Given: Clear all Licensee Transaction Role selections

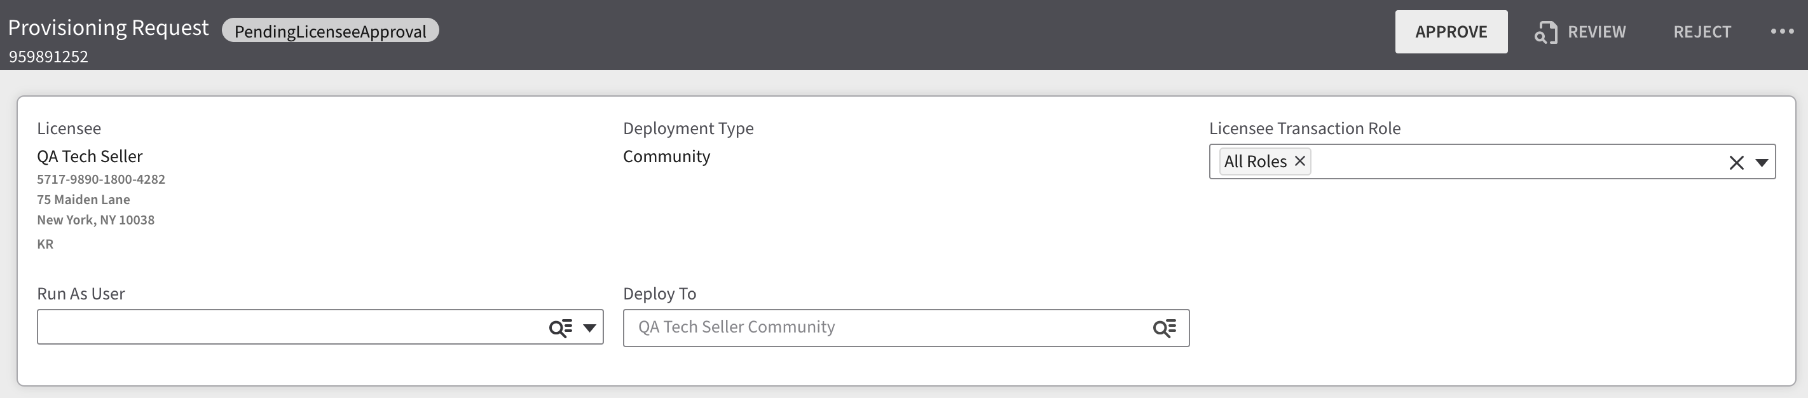Looking at the screenshot, I should (x=1736, y=163).
